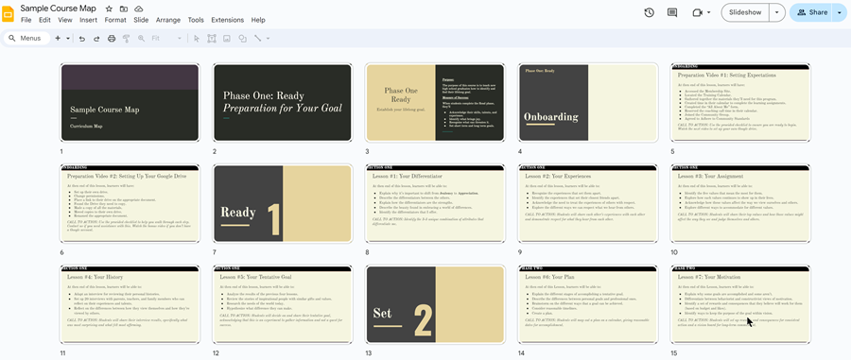Open the comments icon
This screenshot has height=360, width=851.
672,12
